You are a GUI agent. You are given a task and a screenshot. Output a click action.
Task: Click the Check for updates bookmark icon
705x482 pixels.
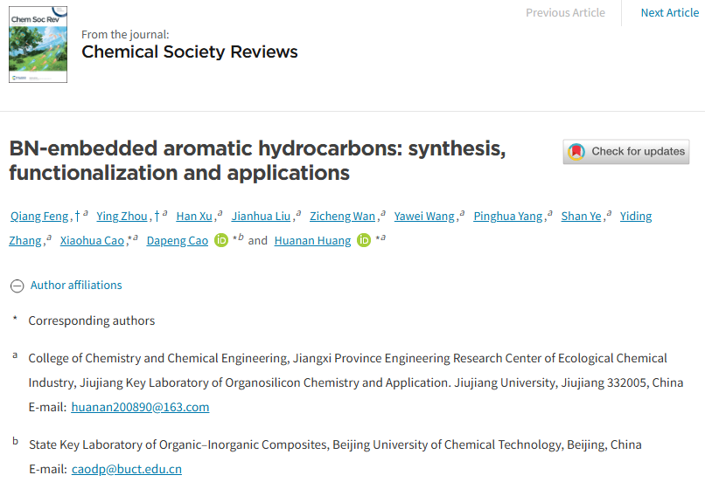[576, 151]
